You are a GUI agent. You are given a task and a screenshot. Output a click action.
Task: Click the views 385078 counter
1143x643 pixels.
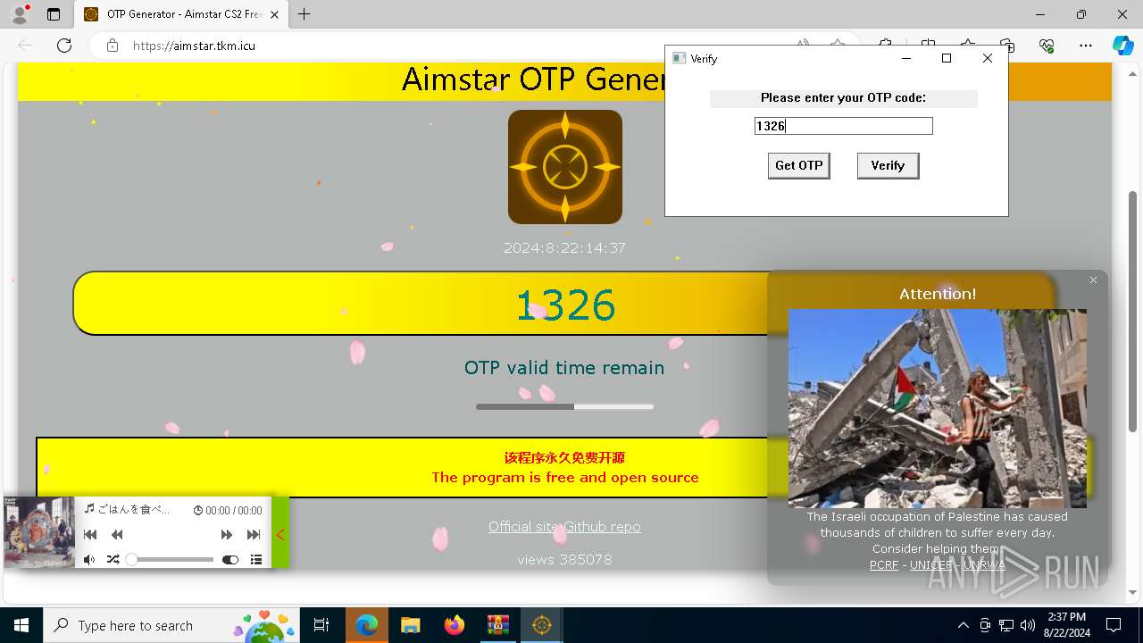(564, 560)
